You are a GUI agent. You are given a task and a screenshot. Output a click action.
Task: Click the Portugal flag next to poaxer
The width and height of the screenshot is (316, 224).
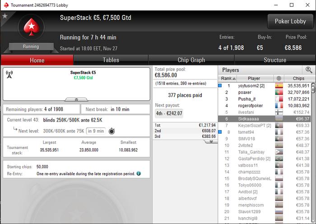point(279,92)
